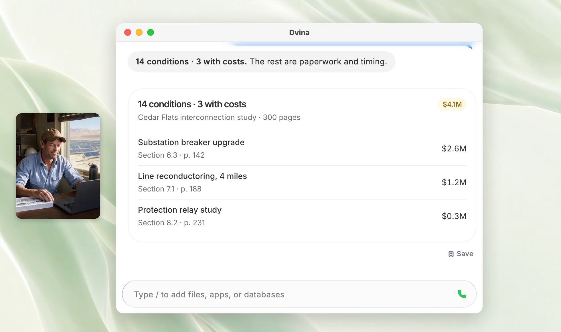Click the $4.1M total cost badge
Viewport: 561px width, 332px height.
[x=452, y=104]
